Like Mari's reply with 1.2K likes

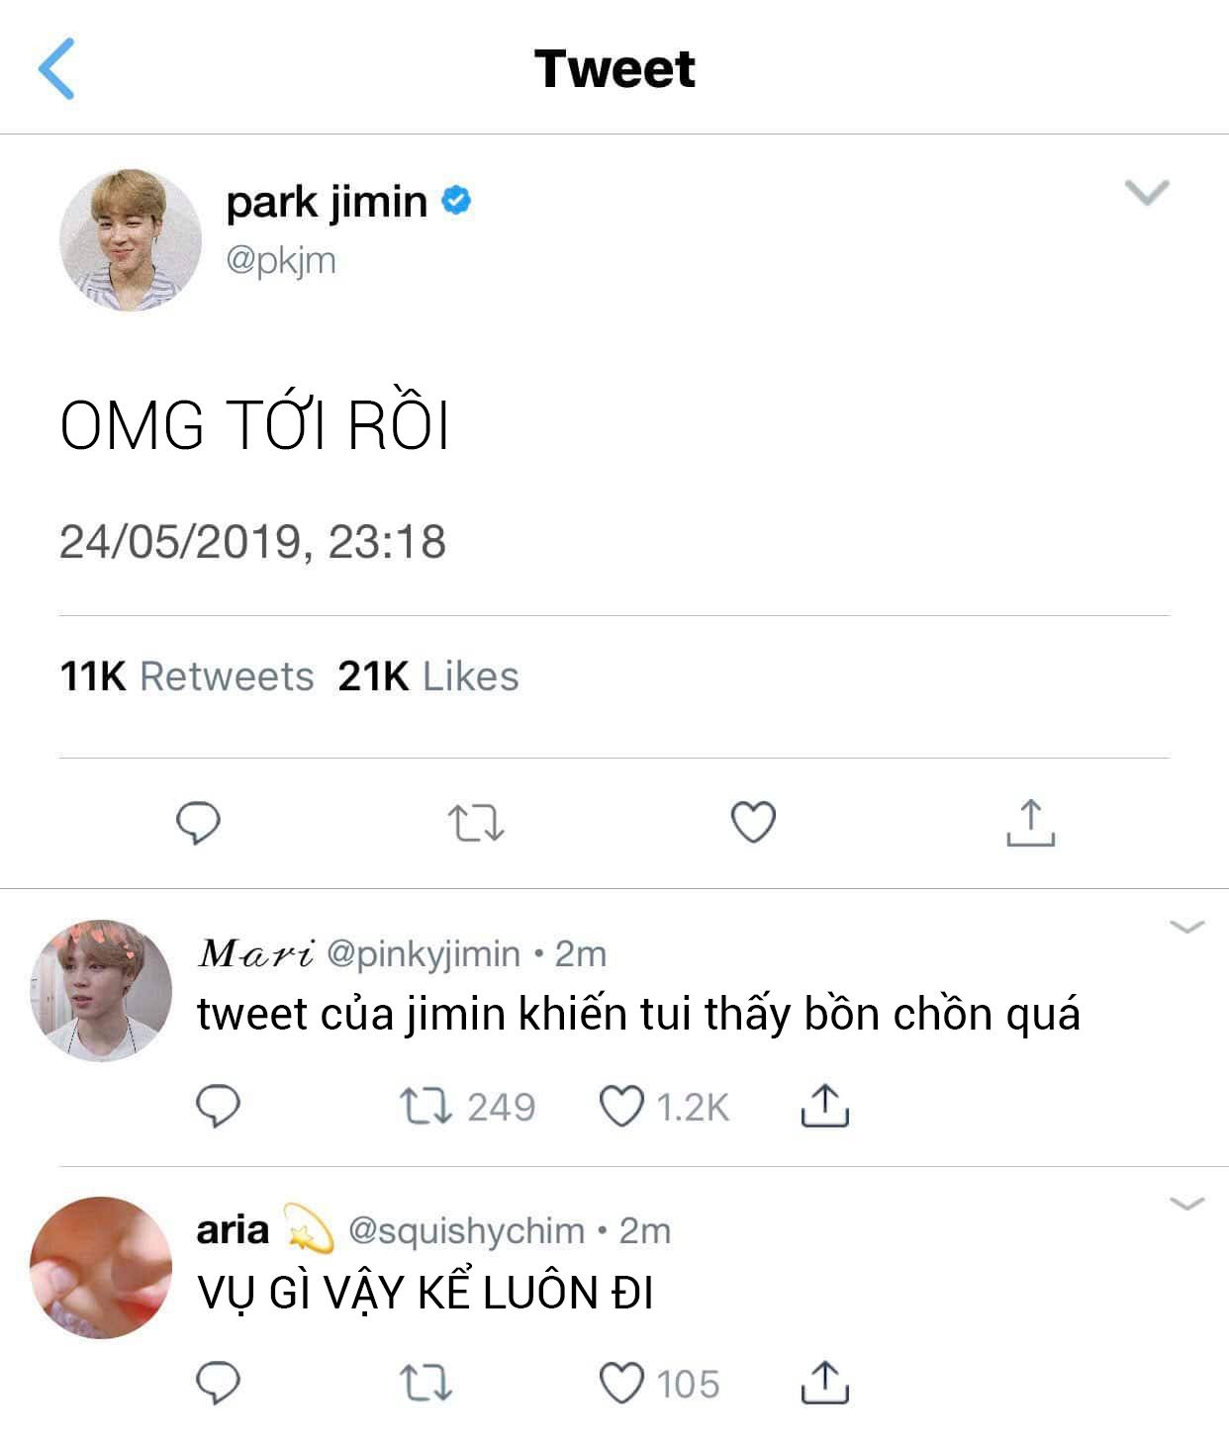tap(622, 1107)
